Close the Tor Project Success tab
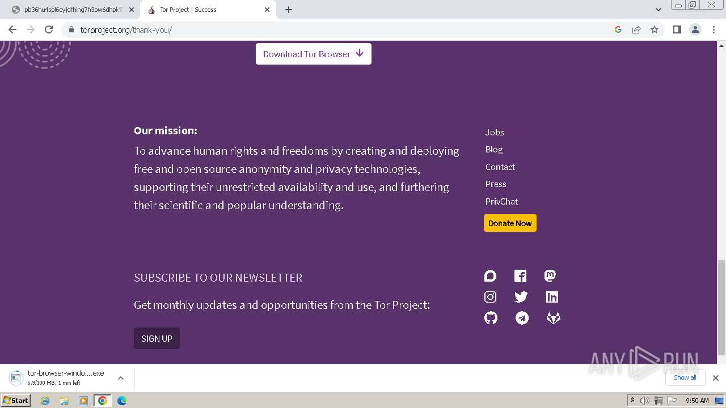Viewport: 726px width, 408px height. click(267, 10)
